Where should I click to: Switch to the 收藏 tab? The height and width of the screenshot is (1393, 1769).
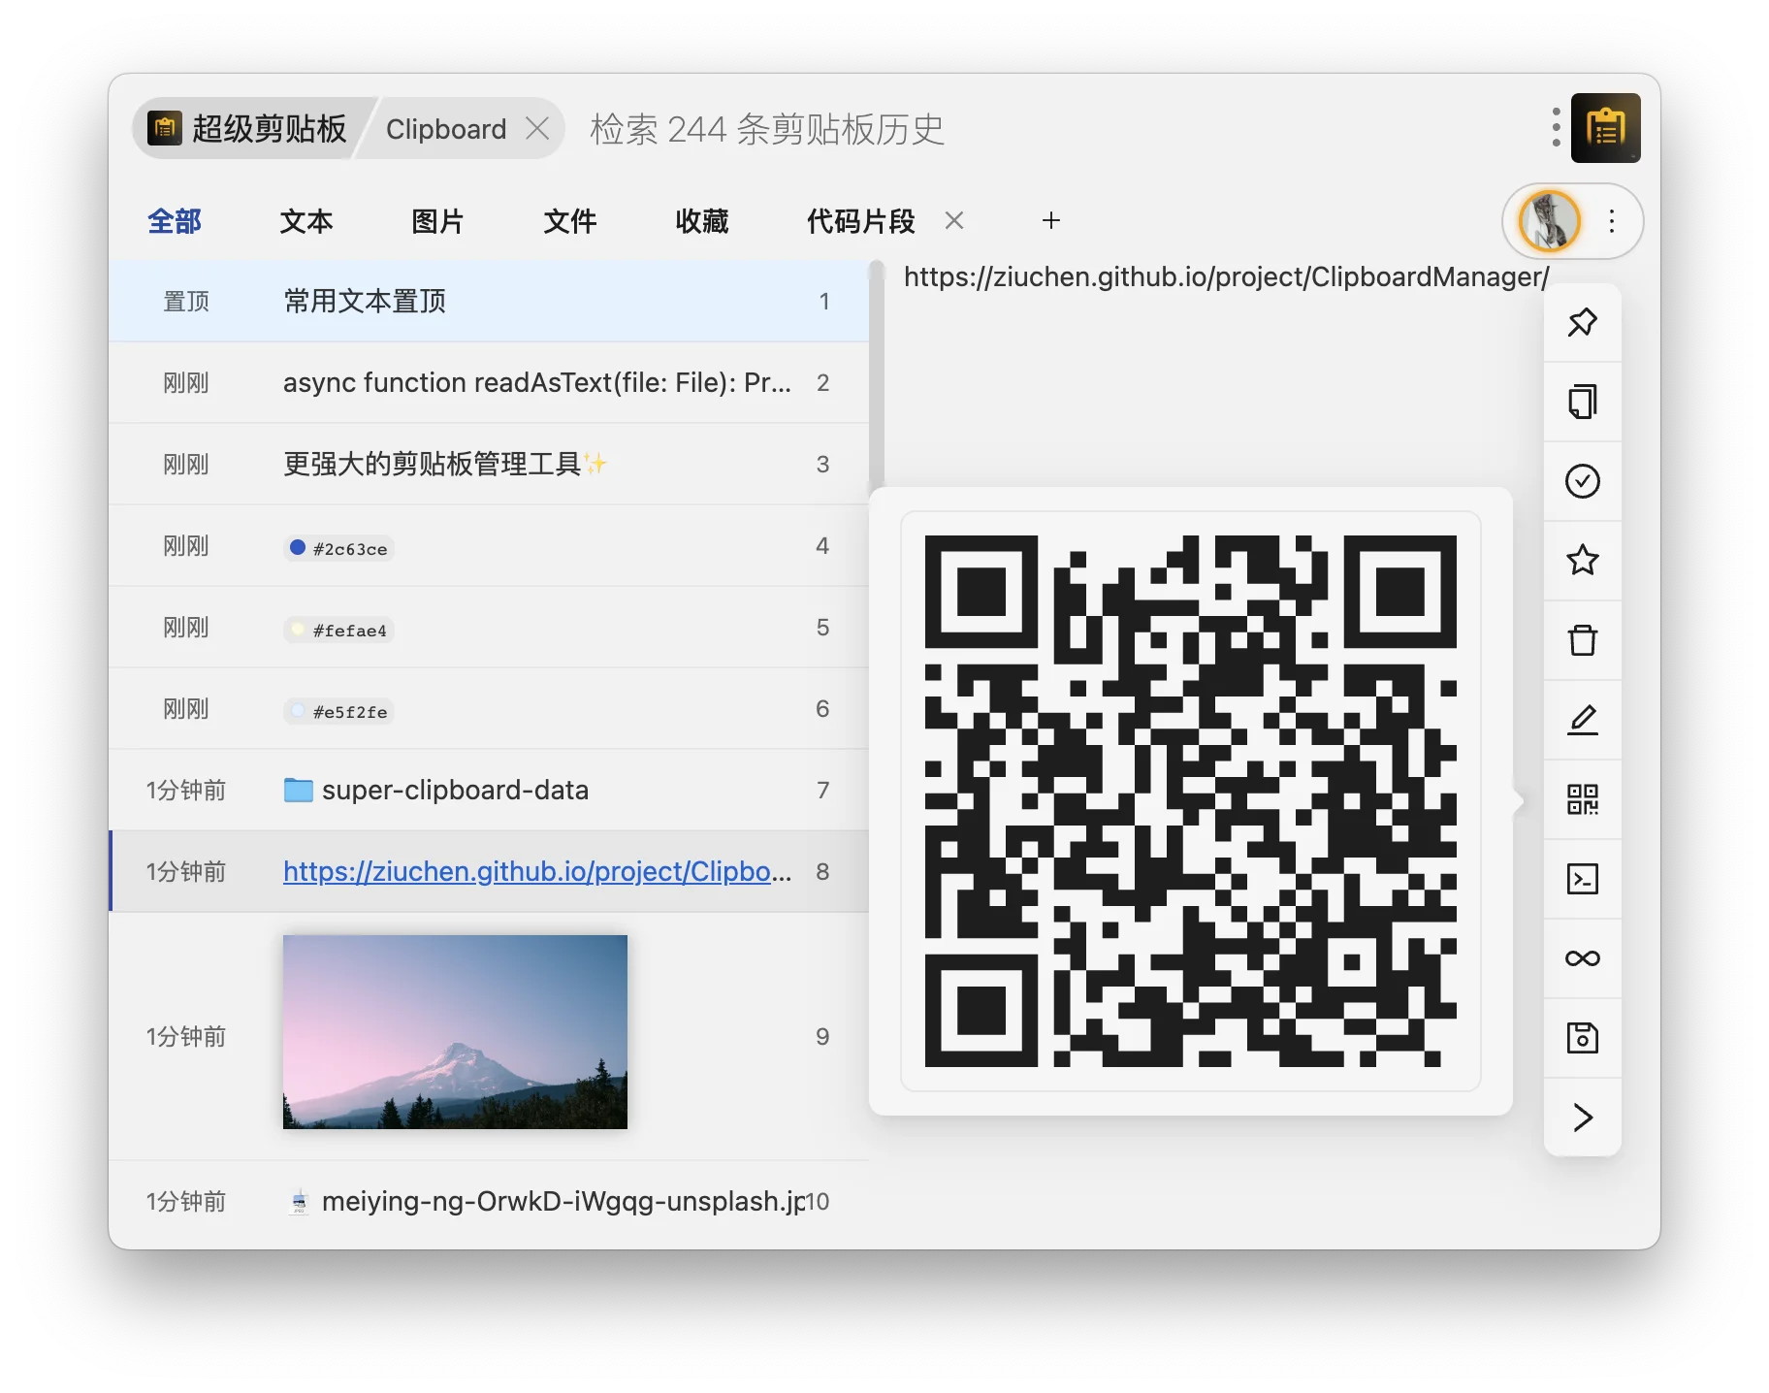701,221
